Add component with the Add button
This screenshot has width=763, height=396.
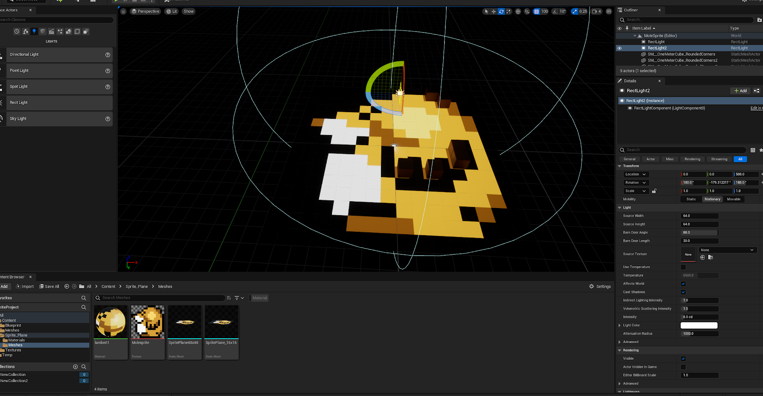pyautogui.click(x=740, y=91)
